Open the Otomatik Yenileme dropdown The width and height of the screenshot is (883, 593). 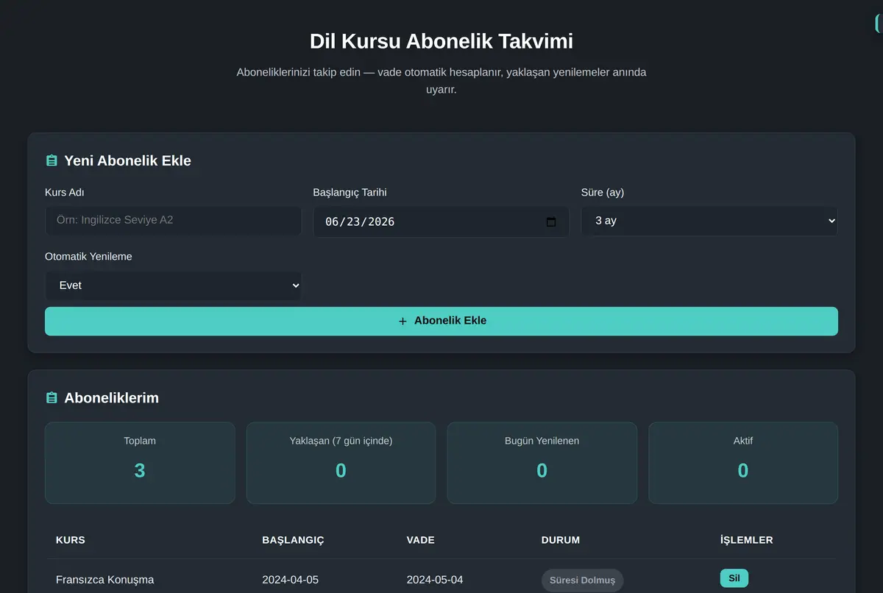point(173,285)
